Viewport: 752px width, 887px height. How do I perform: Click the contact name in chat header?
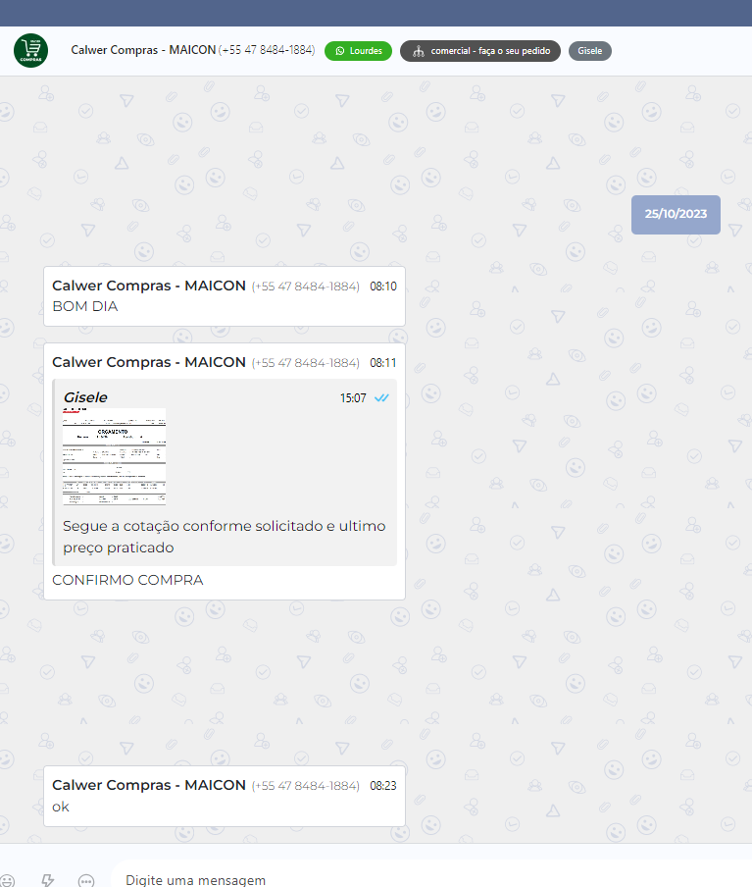tap(143, 50)
